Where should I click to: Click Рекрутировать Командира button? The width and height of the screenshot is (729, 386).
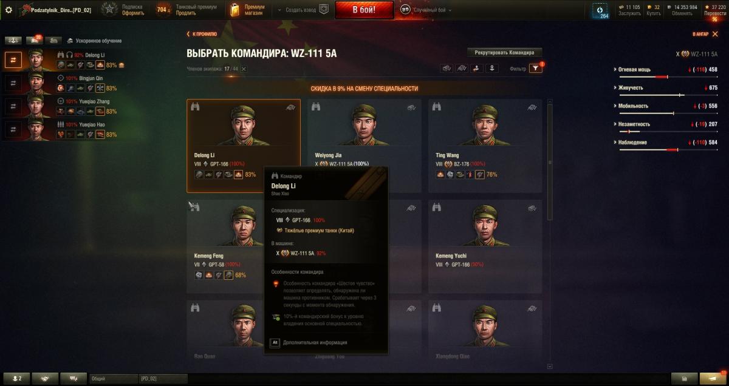point(504,53)
